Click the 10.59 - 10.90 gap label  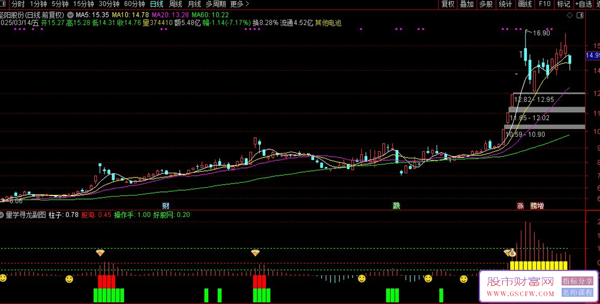pyautogui.click(x=526, y=134)
